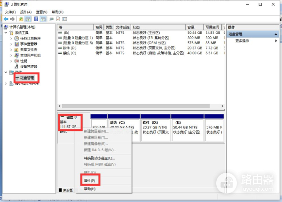This screenshot has width=282, height=202.
Task: Sort by the 布局 column header
Action: pos(99,27)
